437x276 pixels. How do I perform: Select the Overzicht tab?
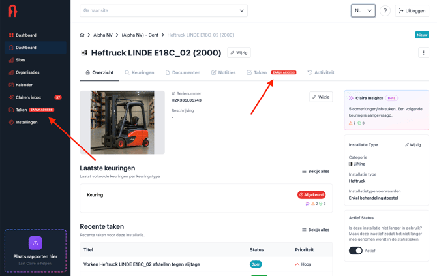pyautogui.click(x=100, y=73)
